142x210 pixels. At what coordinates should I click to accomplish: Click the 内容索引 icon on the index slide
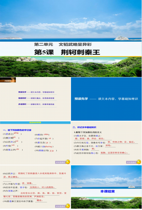tap(8, 80)
